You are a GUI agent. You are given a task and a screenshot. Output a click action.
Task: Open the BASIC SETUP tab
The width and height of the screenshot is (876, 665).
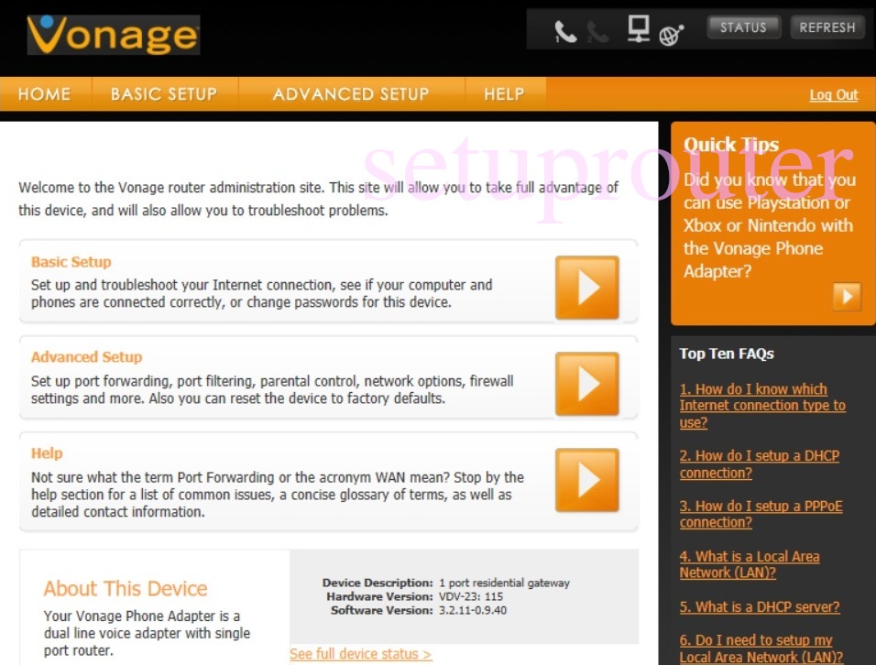(163, 93)
